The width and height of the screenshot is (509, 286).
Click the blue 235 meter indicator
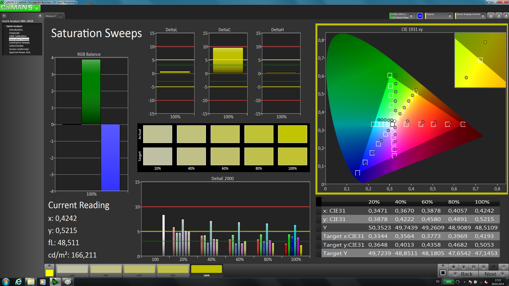coord(420,16)
